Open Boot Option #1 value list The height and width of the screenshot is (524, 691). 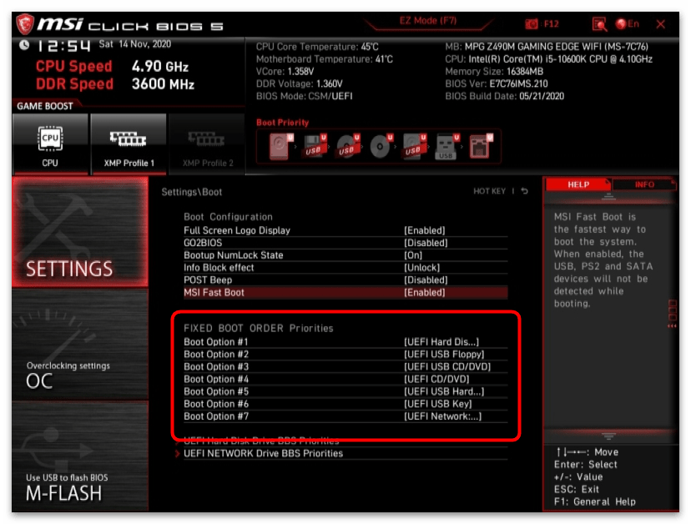point(441,342)
